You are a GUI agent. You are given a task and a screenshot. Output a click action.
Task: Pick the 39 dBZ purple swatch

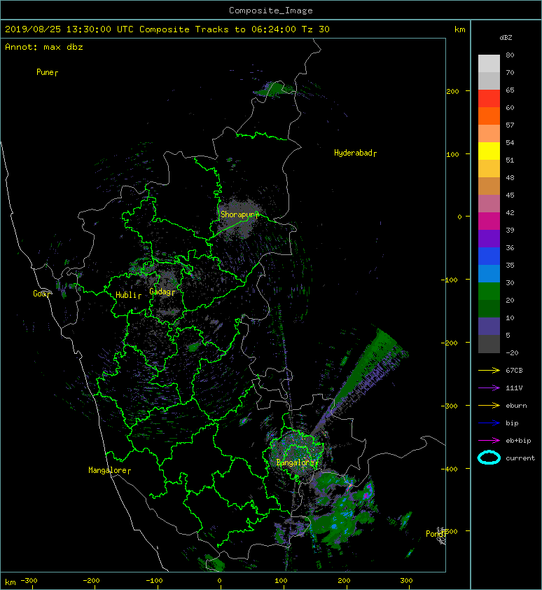click(489, 238)
